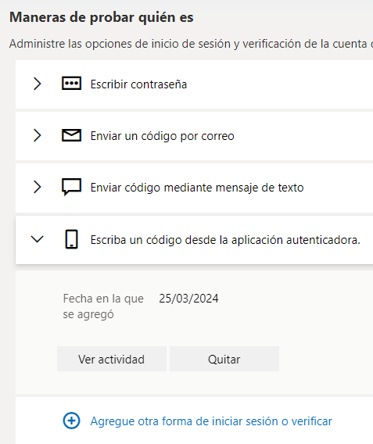Collapse the aplicación autenticadora section chevron
Image resolution: width=373 pixels, height=444 pixels.
(x=37, y=239)
